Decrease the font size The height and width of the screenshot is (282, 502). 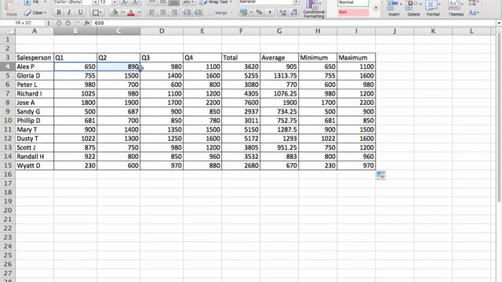click(x=136, y=2)
